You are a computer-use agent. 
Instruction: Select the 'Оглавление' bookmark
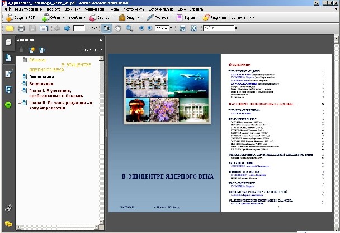pos(41,77)
